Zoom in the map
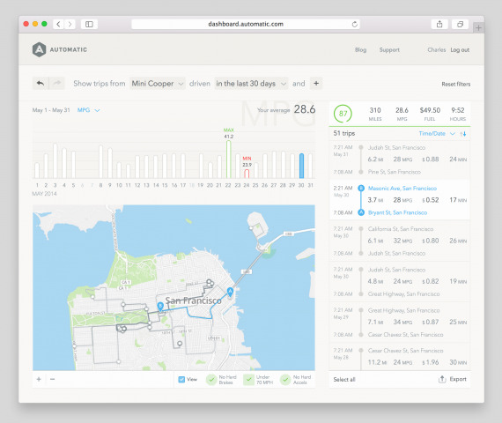 click(39, 379)
